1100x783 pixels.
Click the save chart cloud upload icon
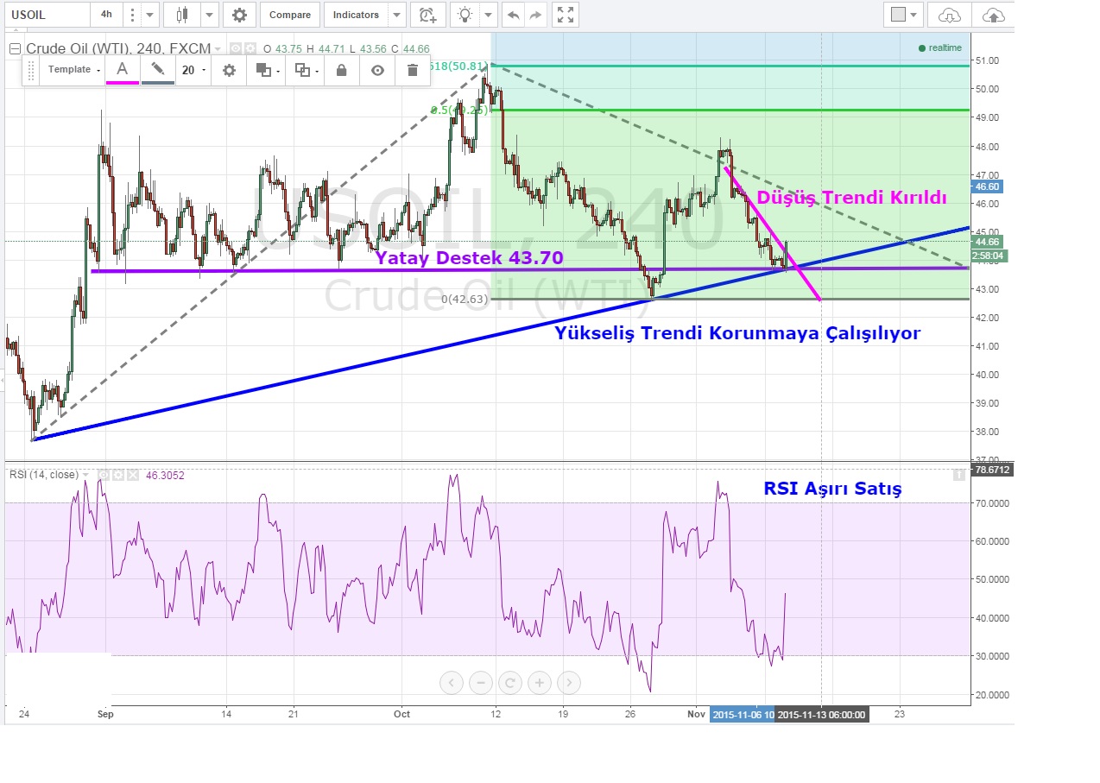pos(993,15)
